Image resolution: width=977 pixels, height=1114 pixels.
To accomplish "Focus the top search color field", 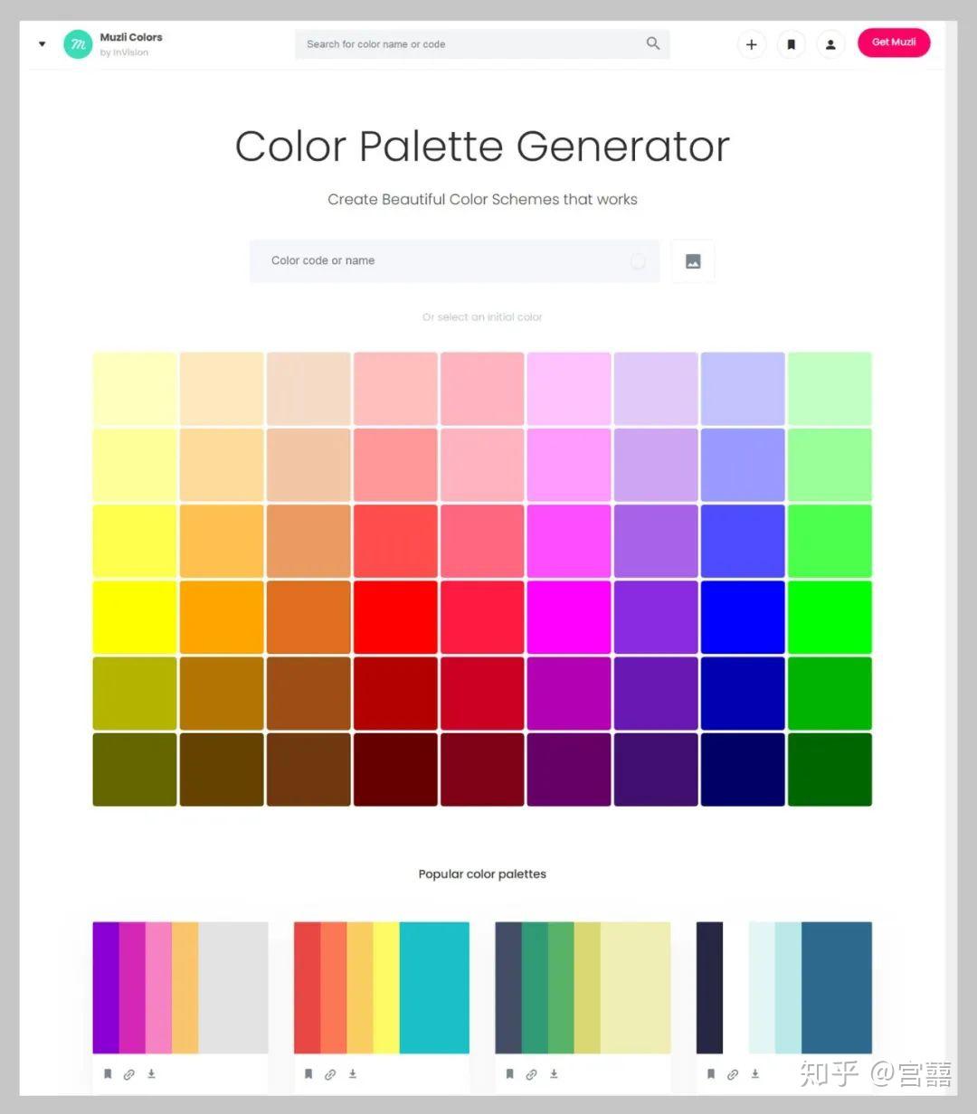I will click(482, 43).
